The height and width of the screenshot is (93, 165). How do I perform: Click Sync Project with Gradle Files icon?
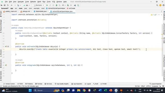click(x=75, y=5)
